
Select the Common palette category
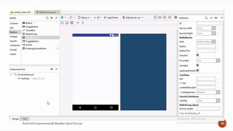tap(14, 23)
